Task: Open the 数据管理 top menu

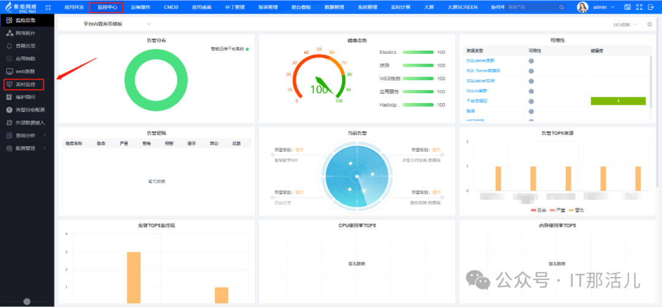Action: (x=335, y=7)
